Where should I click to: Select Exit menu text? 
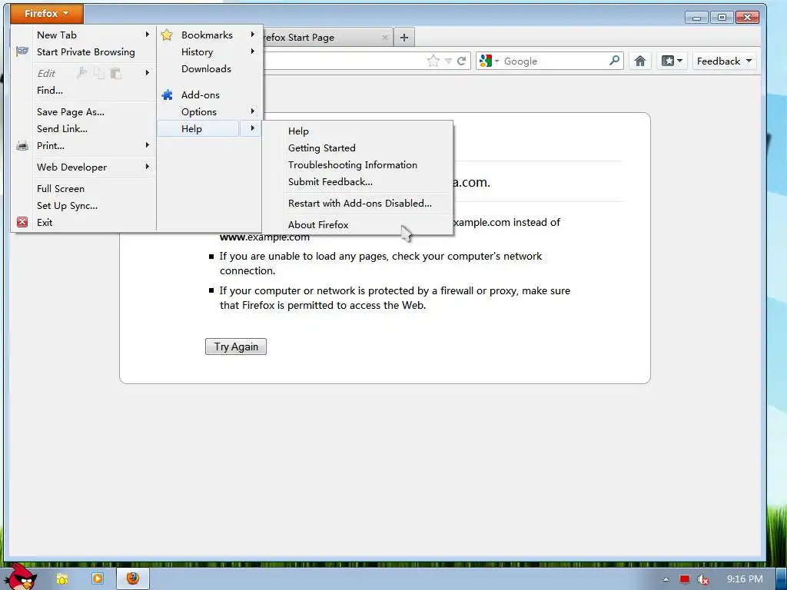(45, 222)
